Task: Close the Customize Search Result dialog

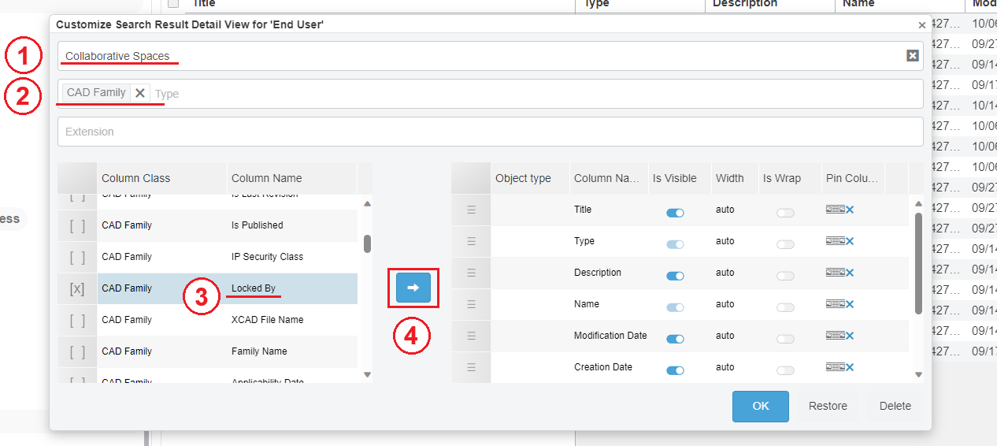Action: pos(922,25)
